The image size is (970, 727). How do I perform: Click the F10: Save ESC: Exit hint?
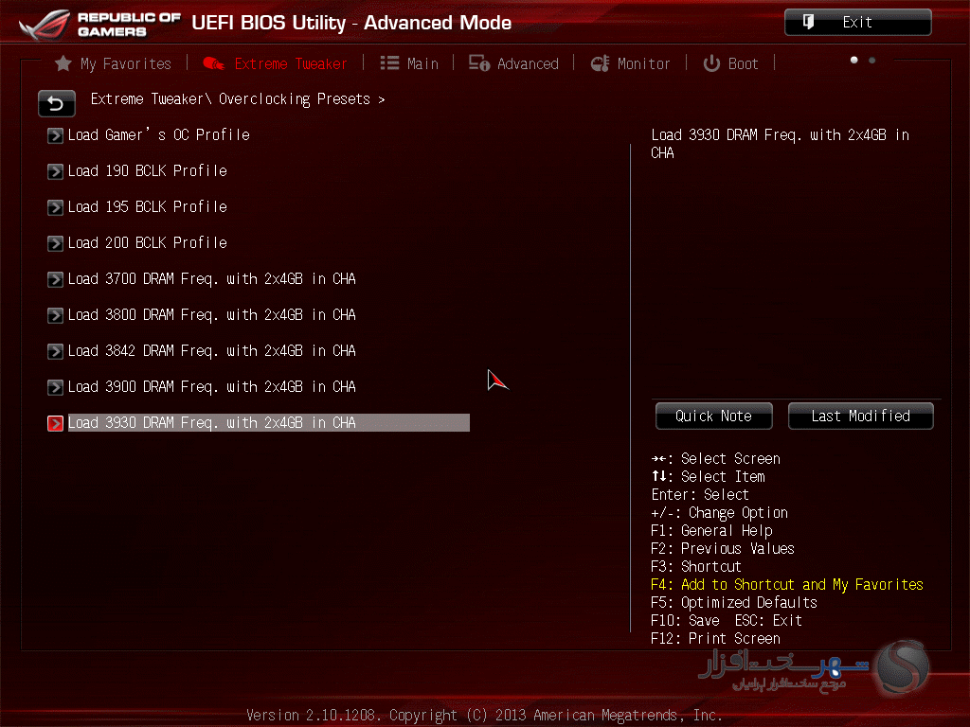click(727, 620)
